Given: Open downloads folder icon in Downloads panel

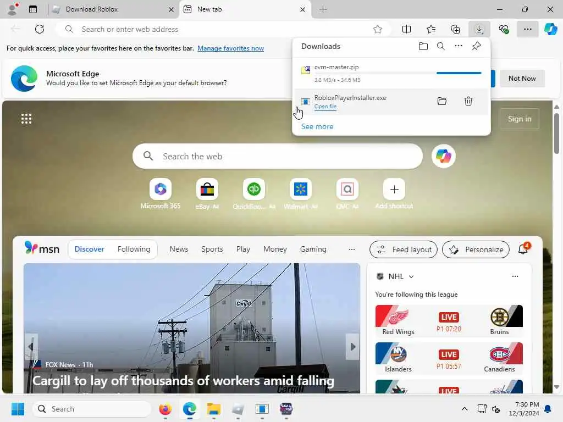Looking at the screenshot, I should click(423, 46).
